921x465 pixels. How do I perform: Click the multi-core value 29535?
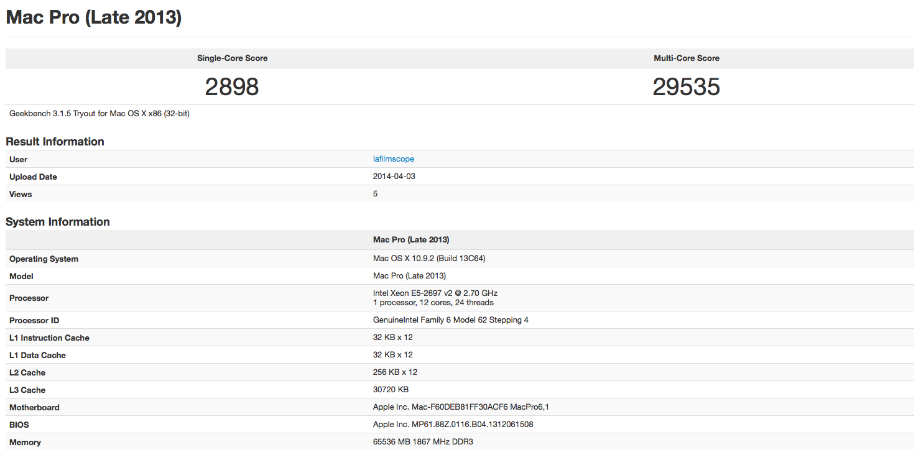click(x=687, y=87)
